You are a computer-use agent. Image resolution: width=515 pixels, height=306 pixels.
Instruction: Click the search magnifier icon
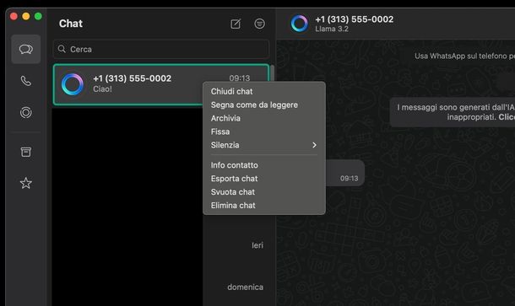(x=62, y=49)
